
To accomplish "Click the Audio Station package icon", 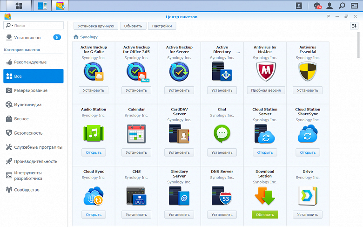I will [x=94, y=133].
